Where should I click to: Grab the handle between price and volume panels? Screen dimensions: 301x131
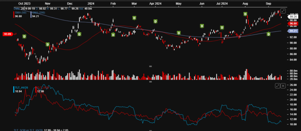tap(150, 66)
